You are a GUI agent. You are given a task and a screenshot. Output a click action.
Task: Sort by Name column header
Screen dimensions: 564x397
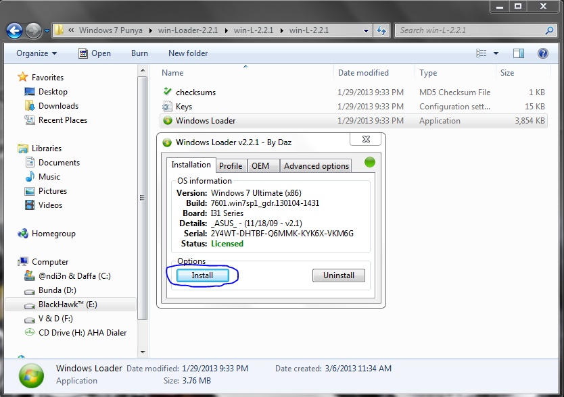pos(172,73)
